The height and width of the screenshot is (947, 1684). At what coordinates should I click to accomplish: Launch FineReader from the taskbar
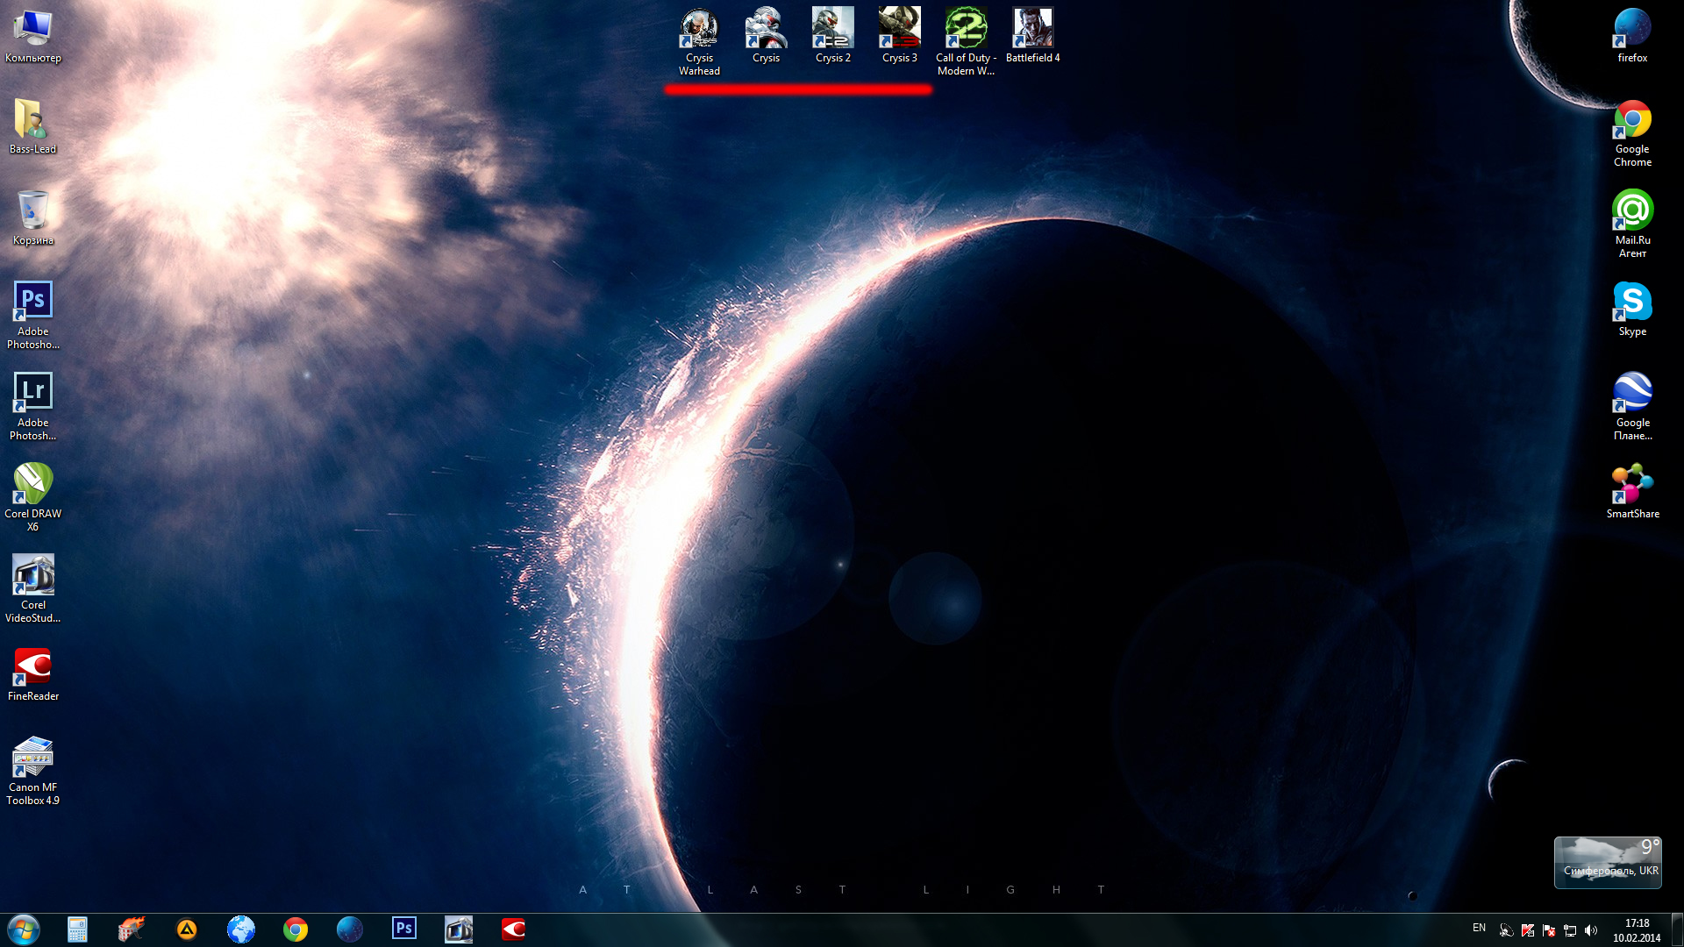[x=513, y=929]
